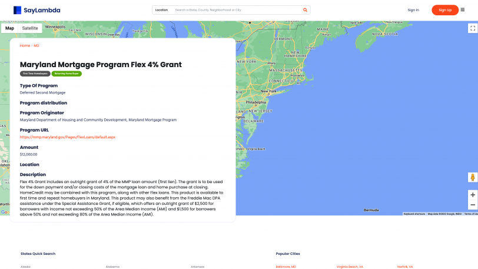478x269 pixels.
Task: Switch to Satellite map view
Action: [30, 28]
